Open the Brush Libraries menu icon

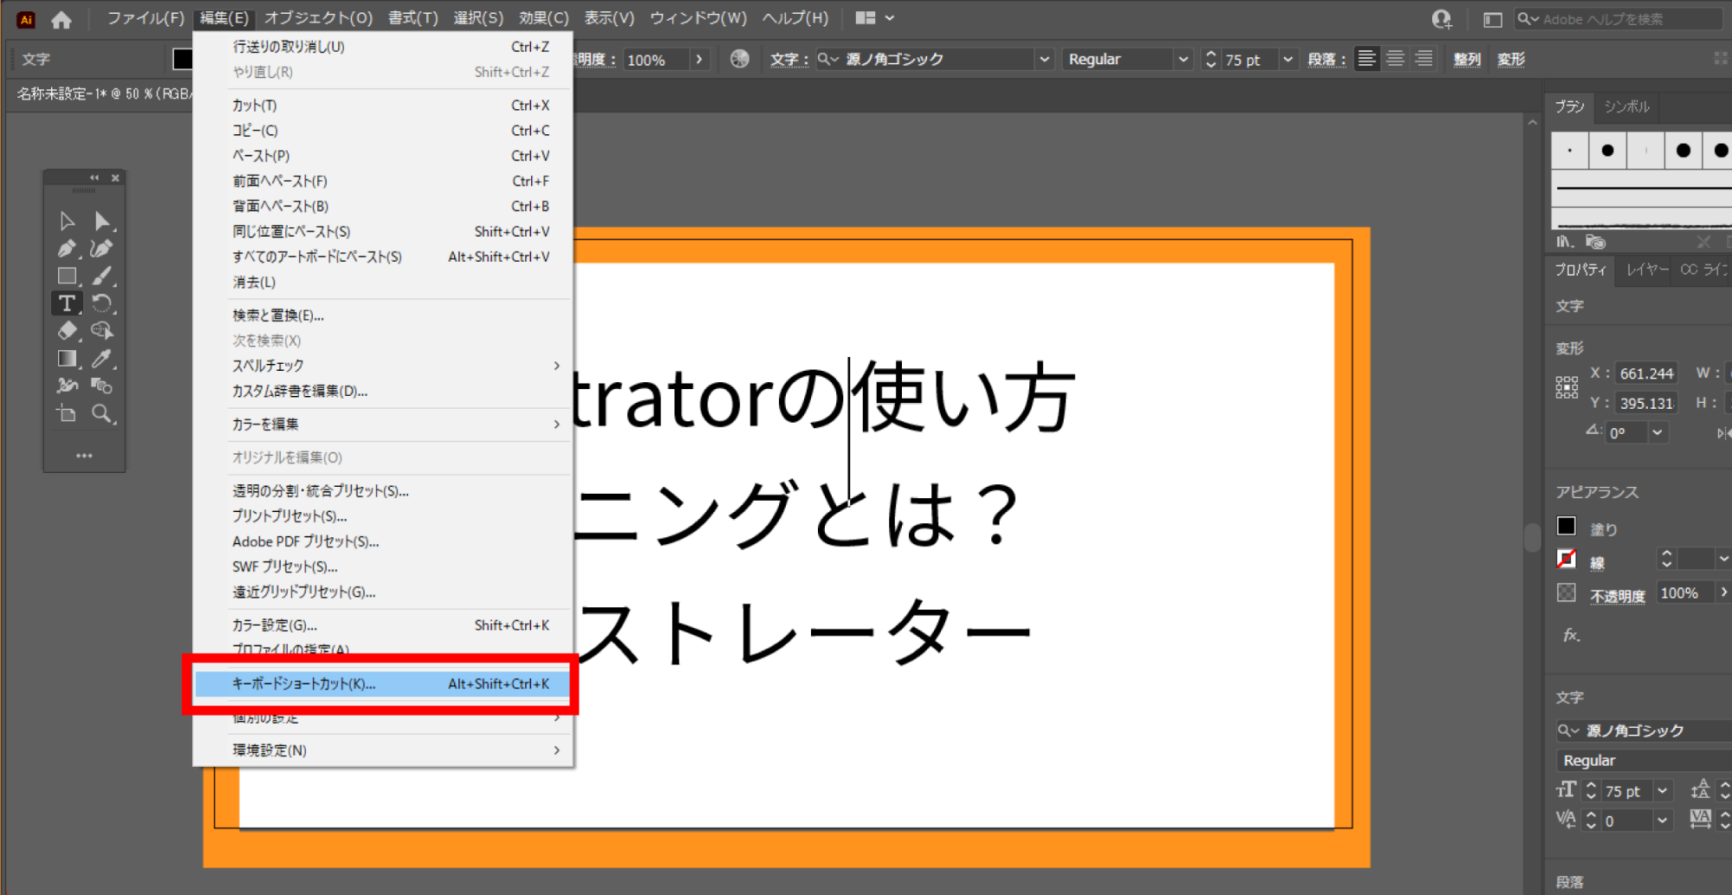pyautogui.click(x=1565, y=242)
